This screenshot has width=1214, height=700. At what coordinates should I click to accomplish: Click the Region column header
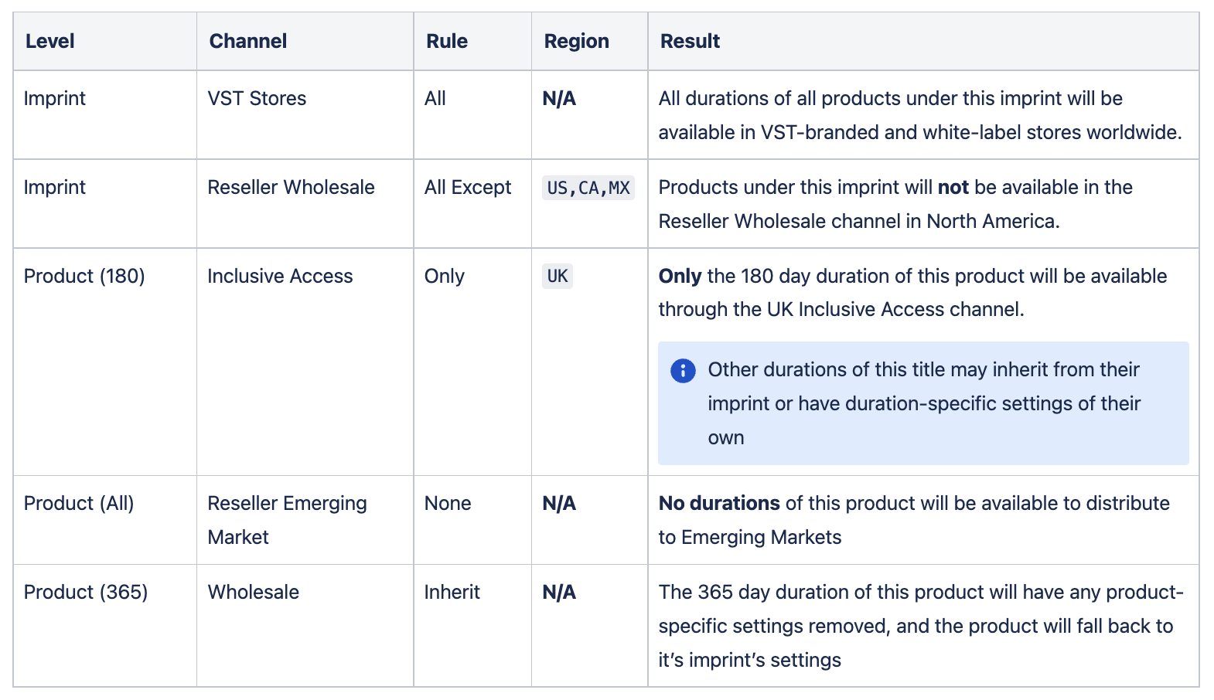click(x=589, y=42)
